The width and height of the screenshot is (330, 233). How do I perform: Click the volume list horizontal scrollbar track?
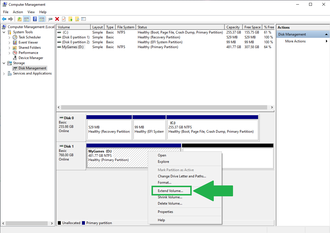coord(164,107)
